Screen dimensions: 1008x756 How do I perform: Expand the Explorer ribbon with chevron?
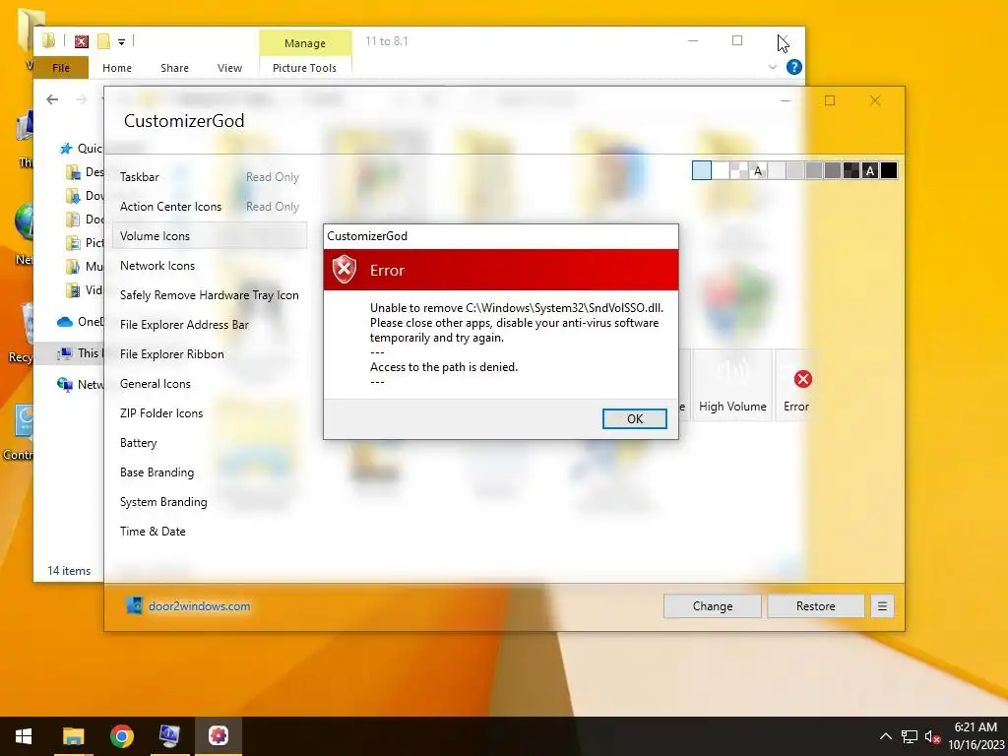773,67
